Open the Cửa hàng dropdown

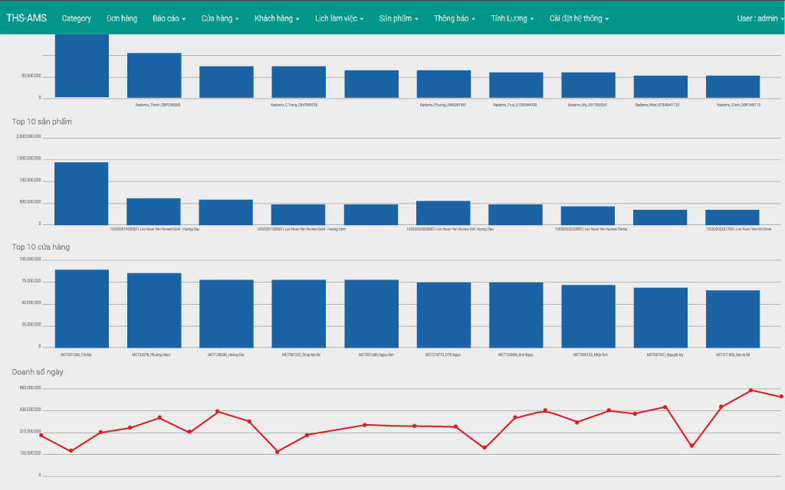tap(220, 18)
